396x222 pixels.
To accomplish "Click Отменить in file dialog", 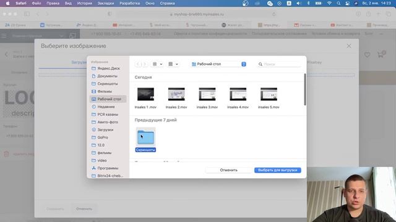I will pos(228,170).
